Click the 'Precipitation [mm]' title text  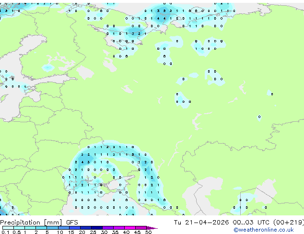[x=31, y=223]
